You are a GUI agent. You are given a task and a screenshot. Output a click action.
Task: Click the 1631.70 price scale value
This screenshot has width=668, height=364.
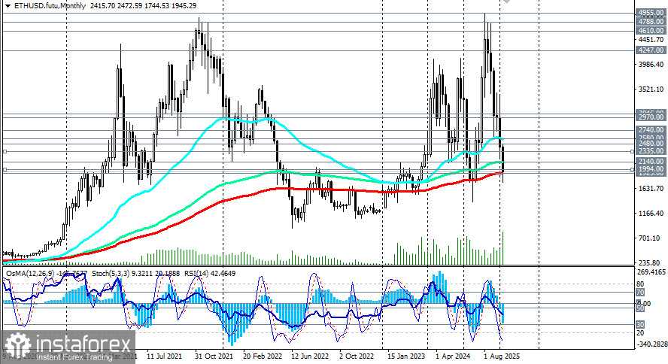[651, 189]
